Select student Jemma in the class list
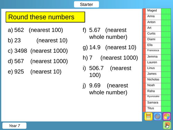 click(x=153, y=57)
